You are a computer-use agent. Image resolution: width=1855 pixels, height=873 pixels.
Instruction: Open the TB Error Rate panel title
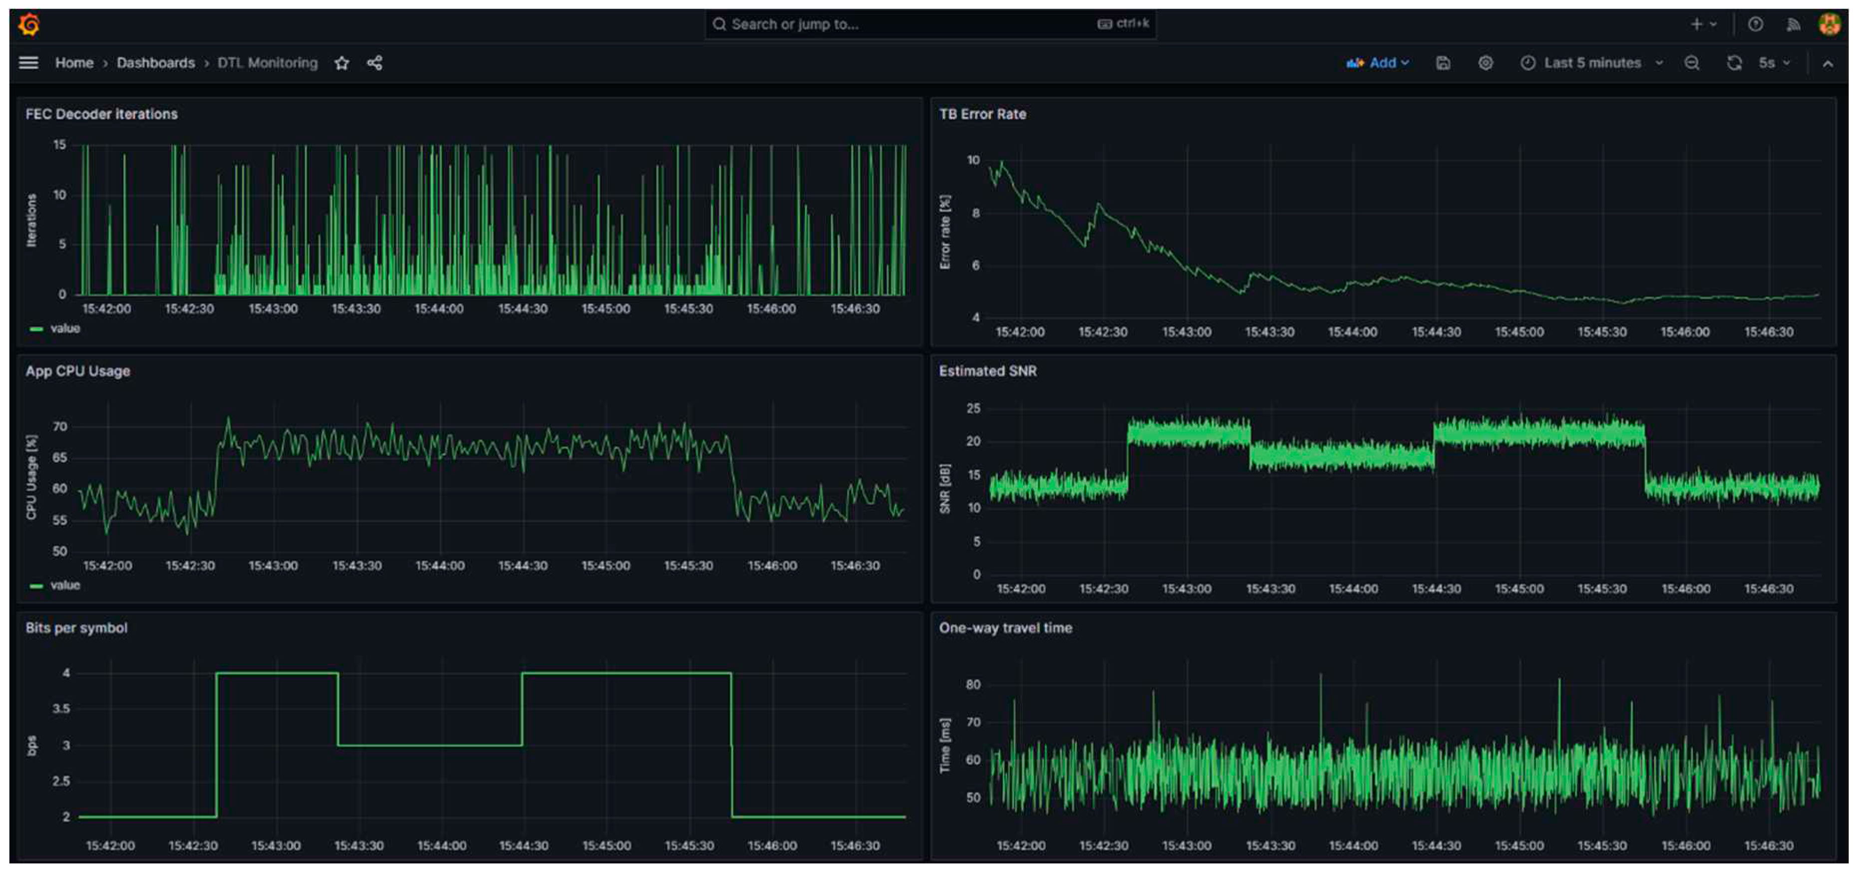click(x=982, y=114)
